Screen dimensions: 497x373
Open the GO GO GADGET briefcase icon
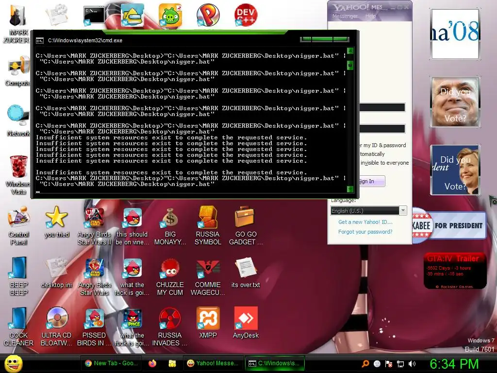click(246, 225)
